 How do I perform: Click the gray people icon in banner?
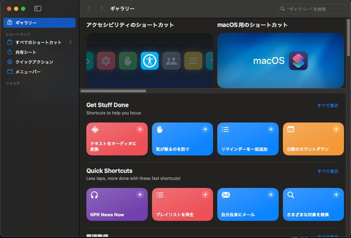172,61
